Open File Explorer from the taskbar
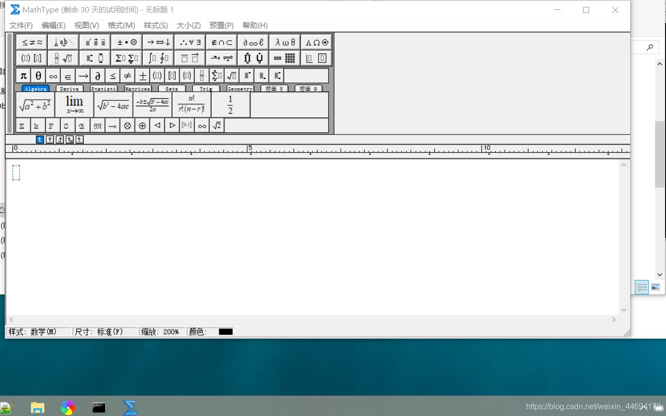 coord(38,408)
